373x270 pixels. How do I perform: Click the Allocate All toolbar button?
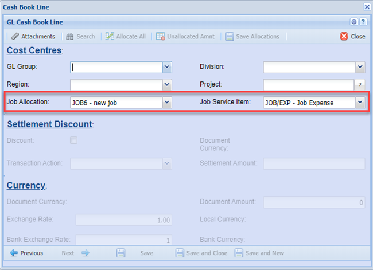(126, 36)
